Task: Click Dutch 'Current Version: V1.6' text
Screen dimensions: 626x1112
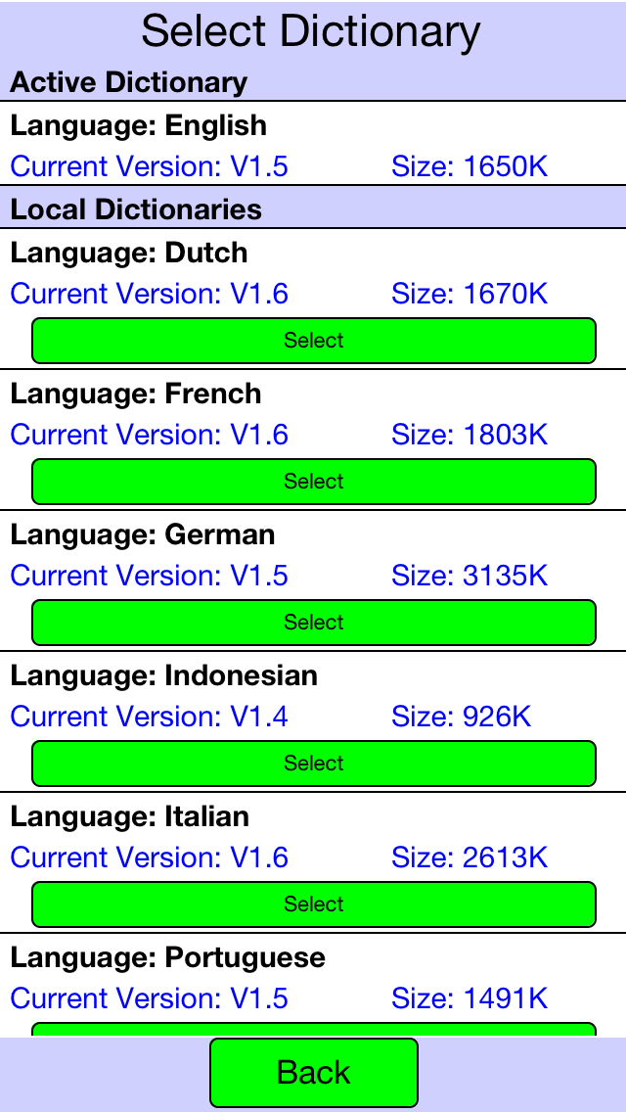Action: coord(149,294)
